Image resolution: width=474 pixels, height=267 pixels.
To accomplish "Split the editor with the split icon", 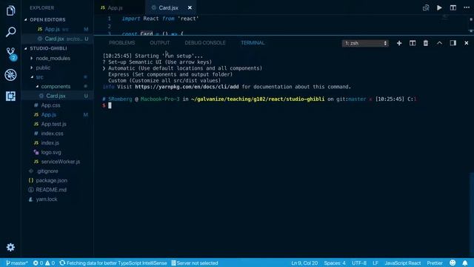I will coord(453,7).
